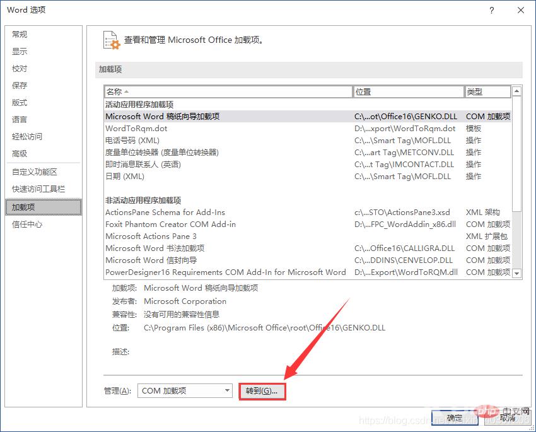The image size is (536, 432).
Task: Click the 位置 column header
Action: pos(408,92)
